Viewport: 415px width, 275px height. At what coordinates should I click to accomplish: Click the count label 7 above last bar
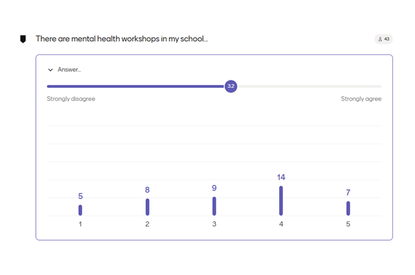348,193
